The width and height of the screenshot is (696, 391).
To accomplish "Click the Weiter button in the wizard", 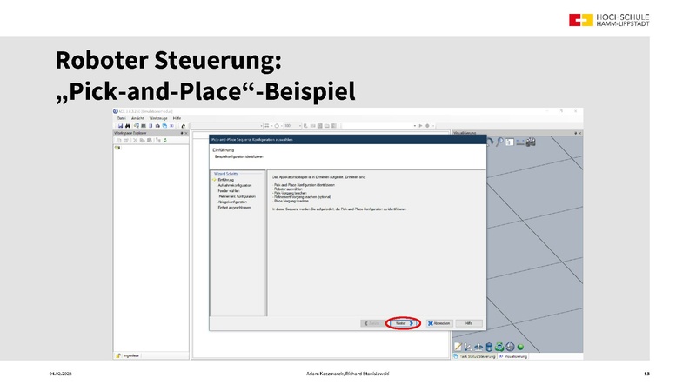I will (x=404, y=322).
